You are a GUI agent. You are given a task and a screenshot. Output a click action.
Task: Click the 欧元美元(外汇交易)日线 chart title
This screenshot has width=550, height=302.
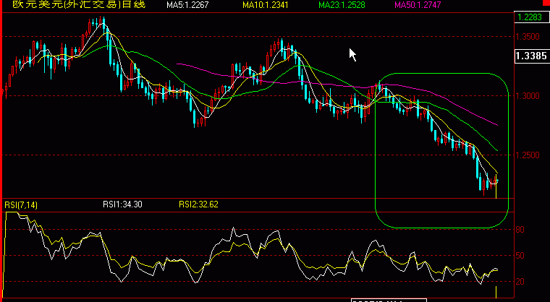click(x=79, y=4)
